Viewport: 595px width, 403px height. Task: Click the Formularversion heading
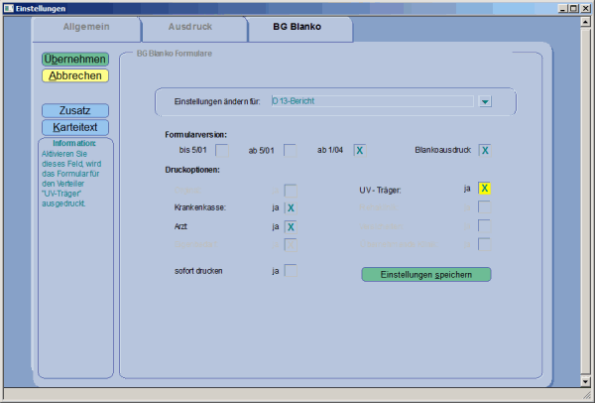tap(195, 135)
